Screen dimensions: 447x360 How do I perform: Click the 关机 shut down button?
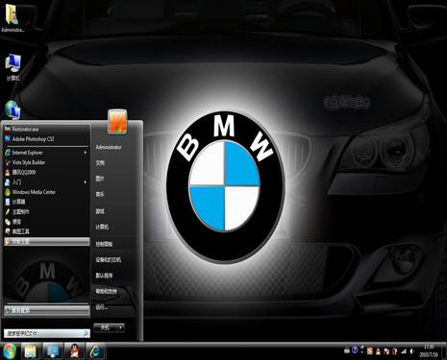[x=105, y=327]
